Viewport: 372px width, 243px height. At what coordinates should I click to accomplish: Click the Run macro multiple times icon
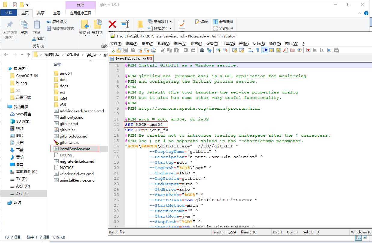pos(329,50)
